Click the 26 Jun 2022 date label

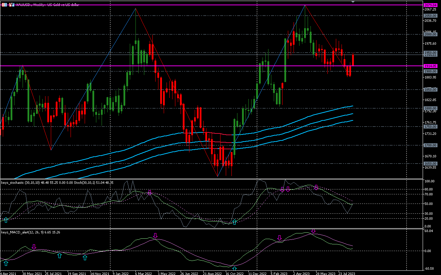pos(188,273)
